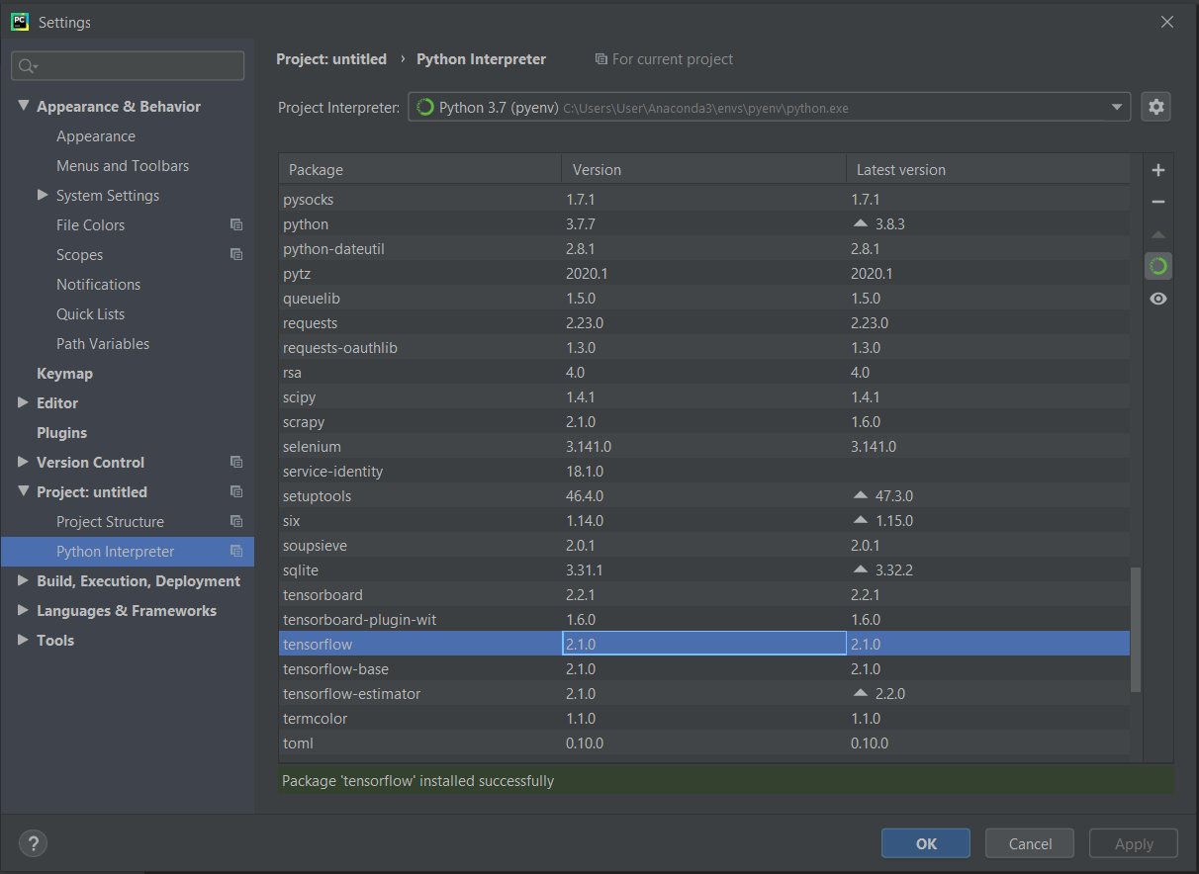
Task: Click the For current project copy icon
Action: tap(600, 59)
